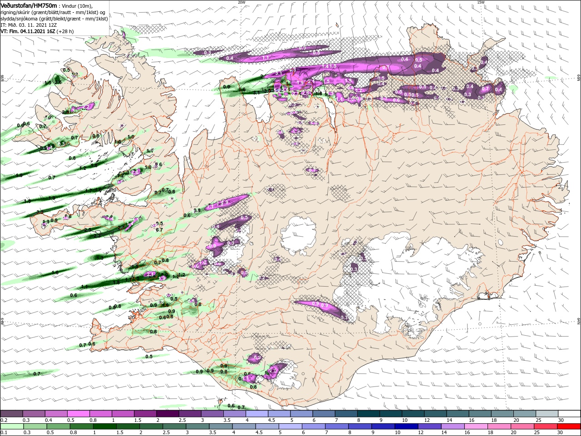Pick the snow-scale swatch between 0.2 and 0.3
This screenshot has width=581, height=436.
[11, 413]
